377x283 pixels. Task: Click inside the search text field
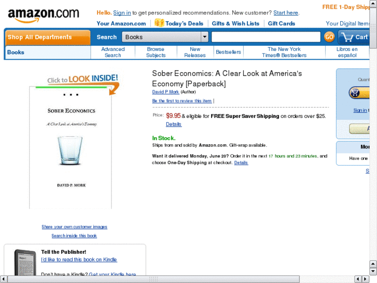click(x=266, y=37)
